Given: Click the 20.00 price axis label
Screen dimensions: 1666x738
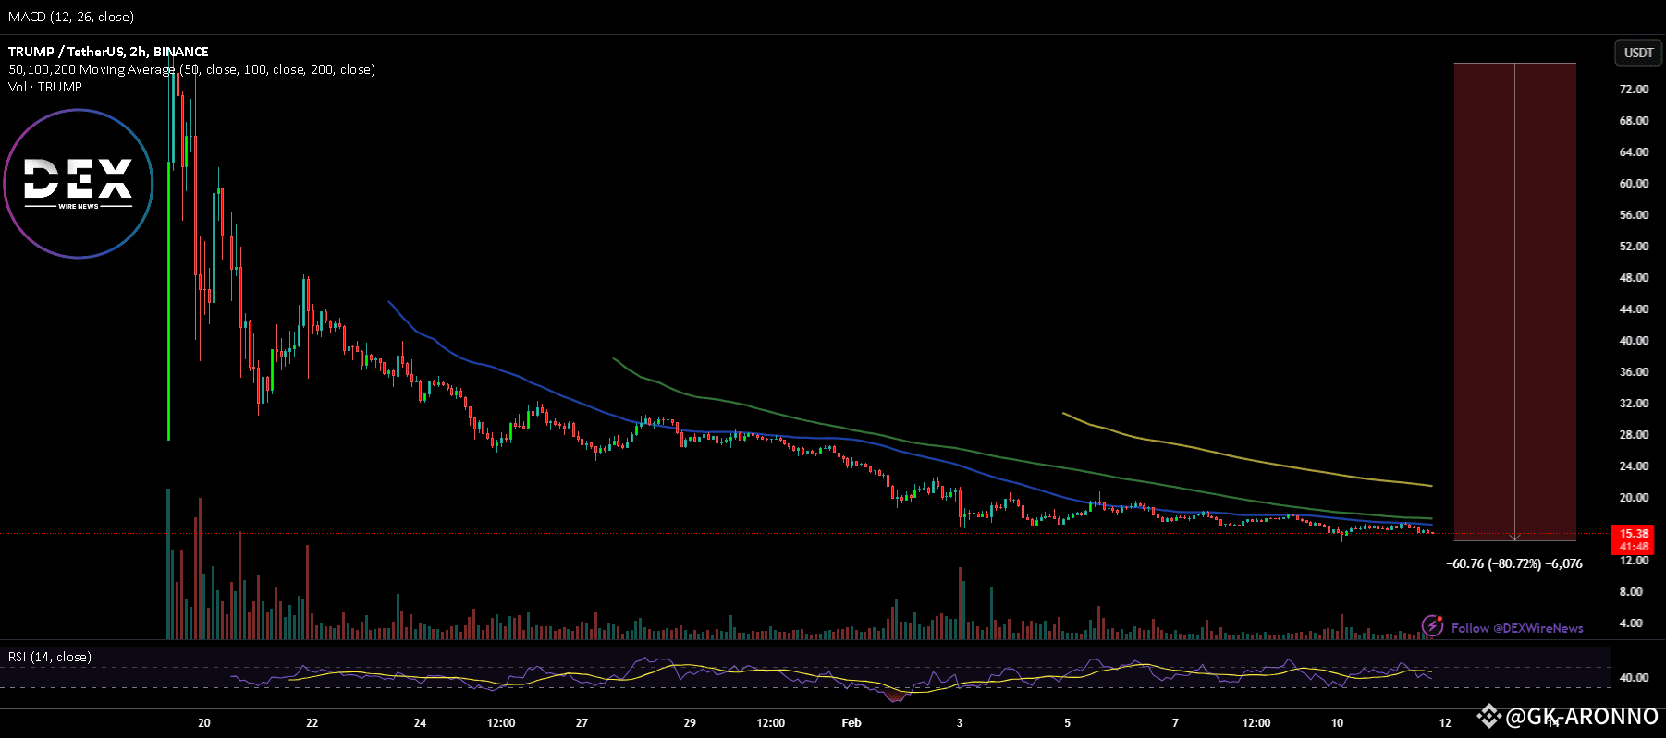Looking at the screenshot, I should point(1634,497).
